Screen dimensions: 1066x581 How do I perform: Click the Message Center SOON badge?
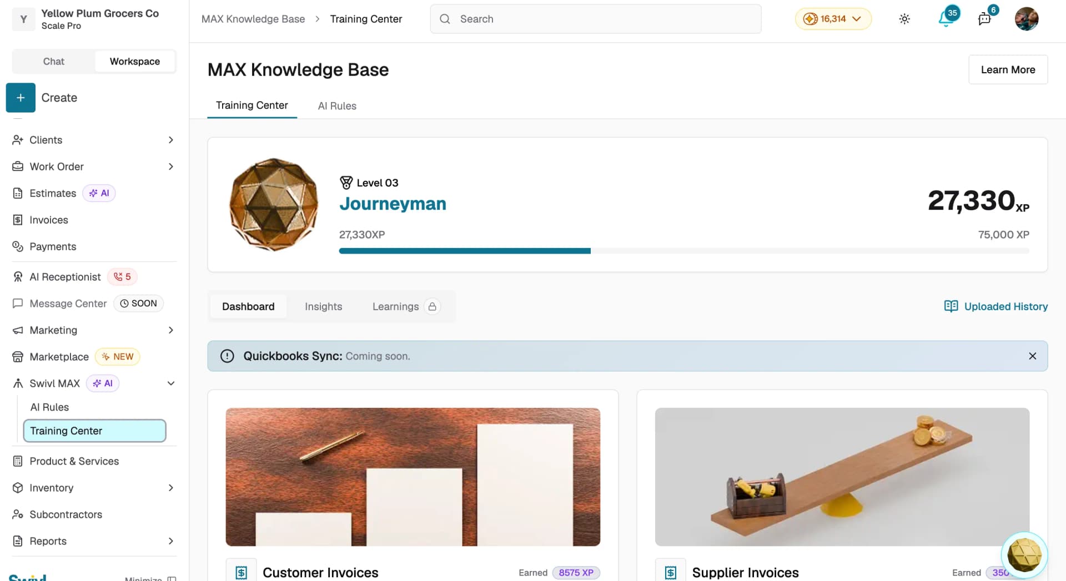139,304
